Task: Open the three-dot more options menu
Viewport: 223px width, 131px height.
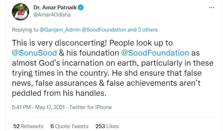Action: (x=212, y=8)
